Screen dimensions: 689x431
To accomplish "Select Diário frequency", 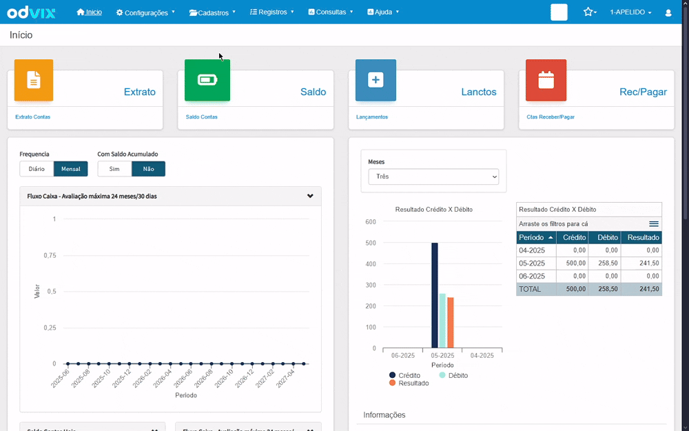I will (37, 169).
